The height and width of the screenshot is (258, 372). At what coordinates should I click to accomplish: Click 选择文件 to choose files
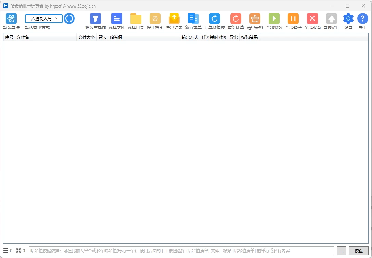tap(117, 19)
